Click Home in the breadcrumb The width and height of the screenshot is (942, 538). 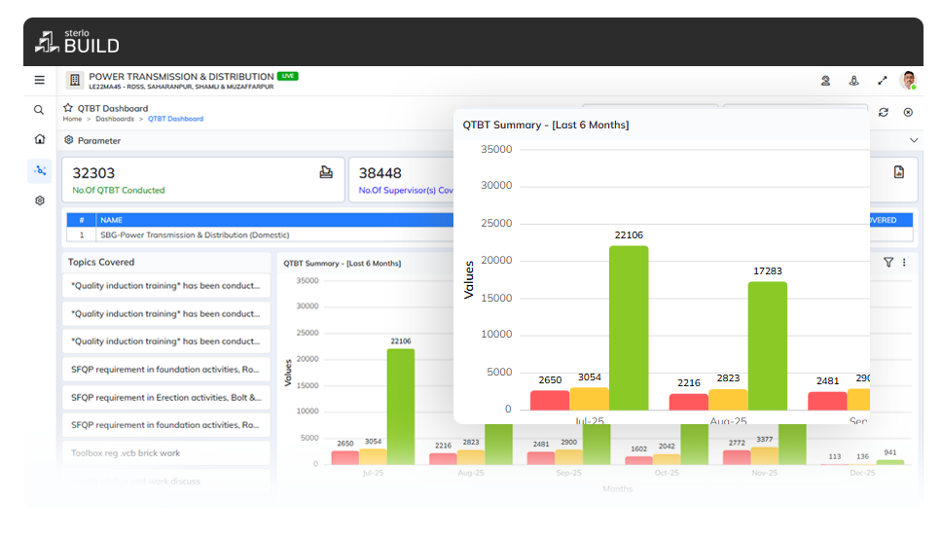click(72, 119)
